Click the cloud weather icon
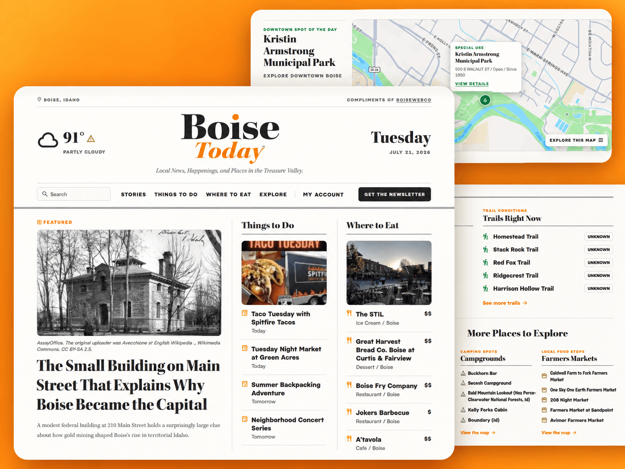Viewport: 625px width, 469px height. point(48,140)
